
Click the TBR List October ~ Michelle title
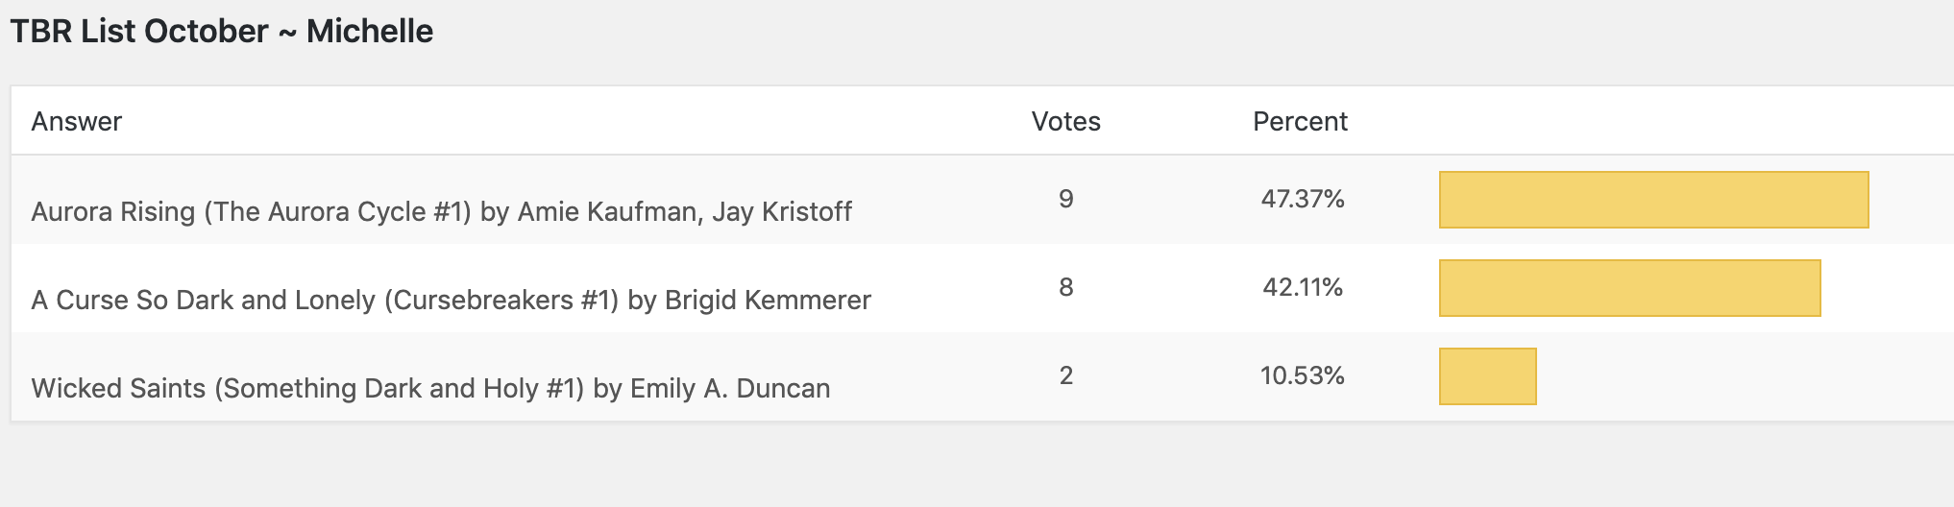[222, 32]
